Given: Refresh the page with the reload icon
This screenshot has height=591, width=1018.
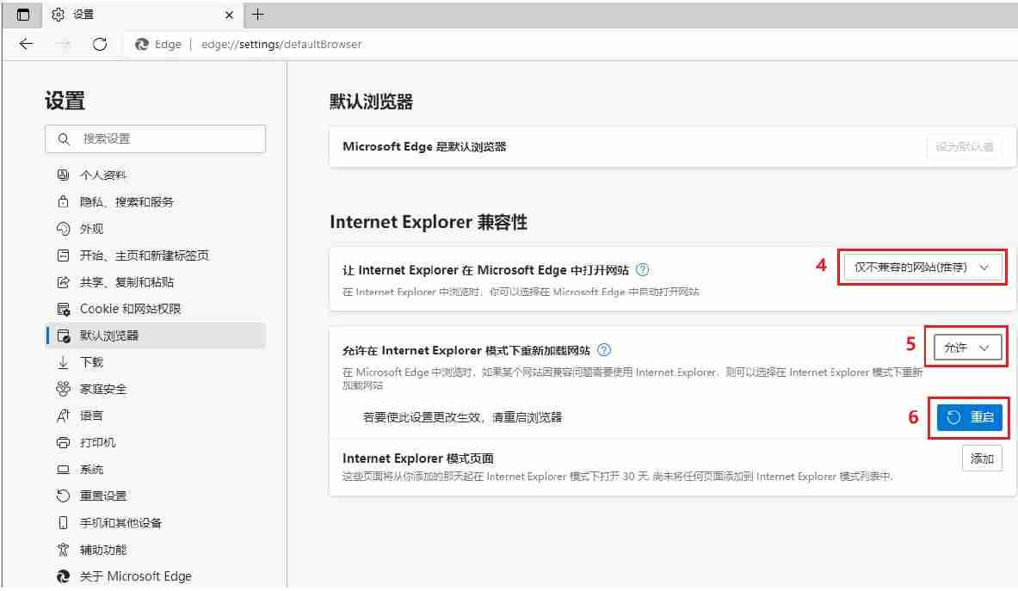Looking at the screenshot, I should click(99, 44).
